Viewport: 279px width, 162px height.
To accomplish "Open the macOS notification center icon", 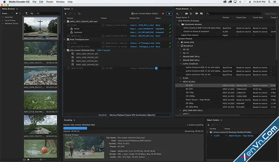I will pos(275,2).
